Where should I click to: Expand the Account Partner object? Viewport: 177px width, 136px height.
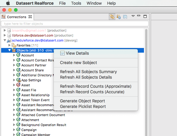click(14, 65)
